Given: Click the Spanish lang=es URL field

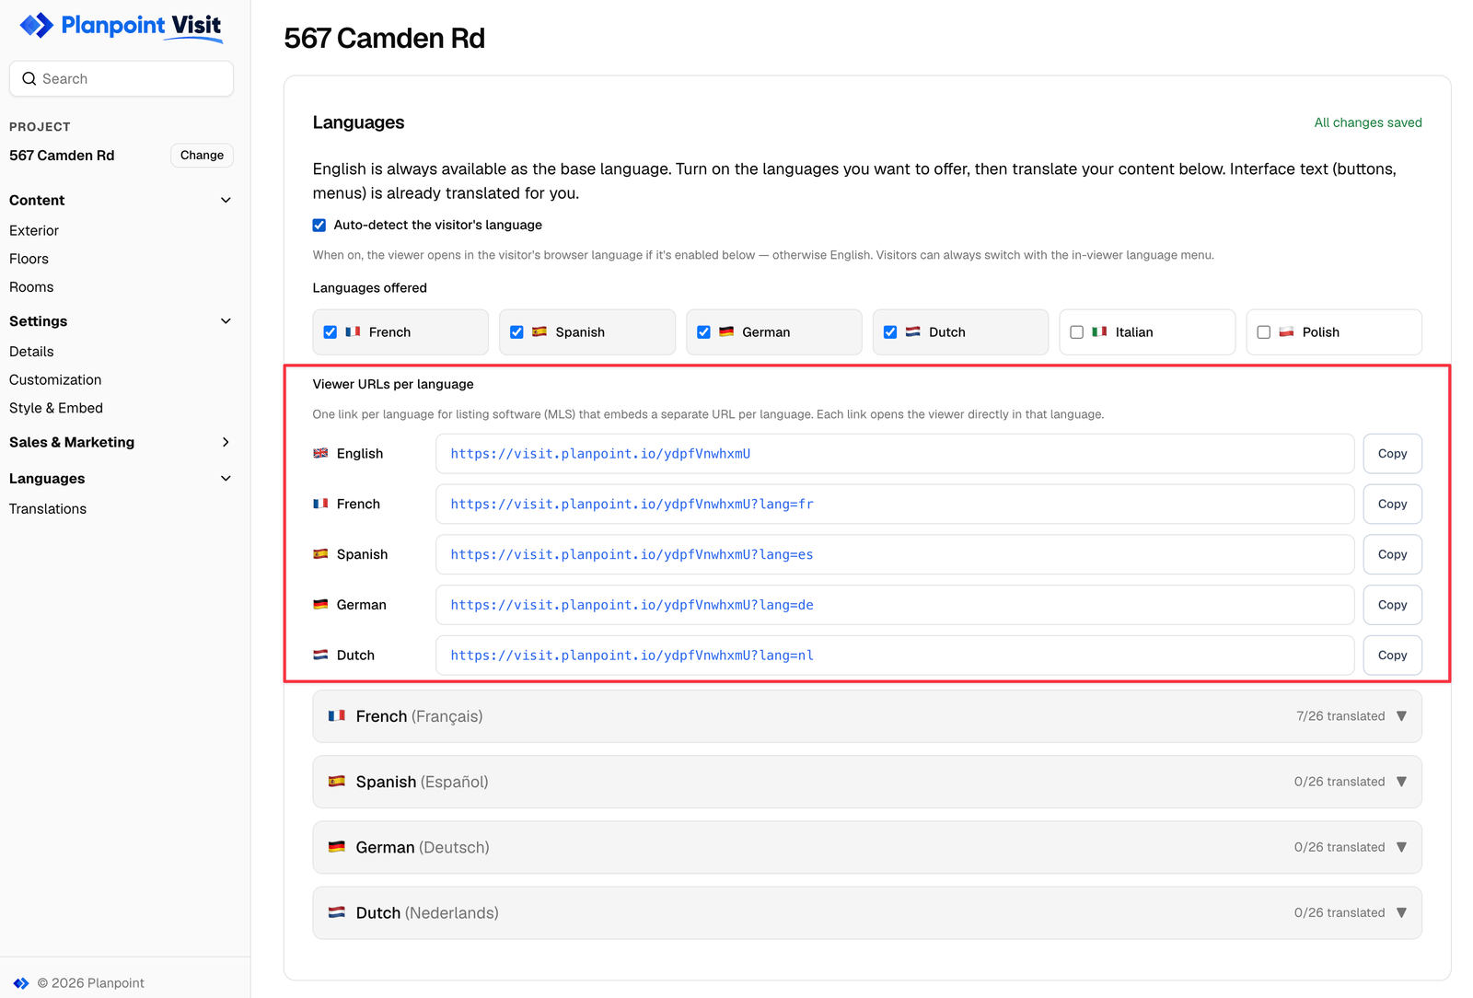Looking at the screenshot, I should 895,554.
